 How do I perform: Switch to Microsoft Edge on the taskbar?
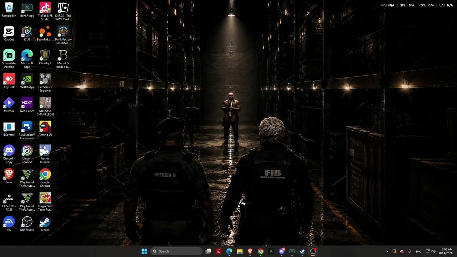[x=229, y=251]
